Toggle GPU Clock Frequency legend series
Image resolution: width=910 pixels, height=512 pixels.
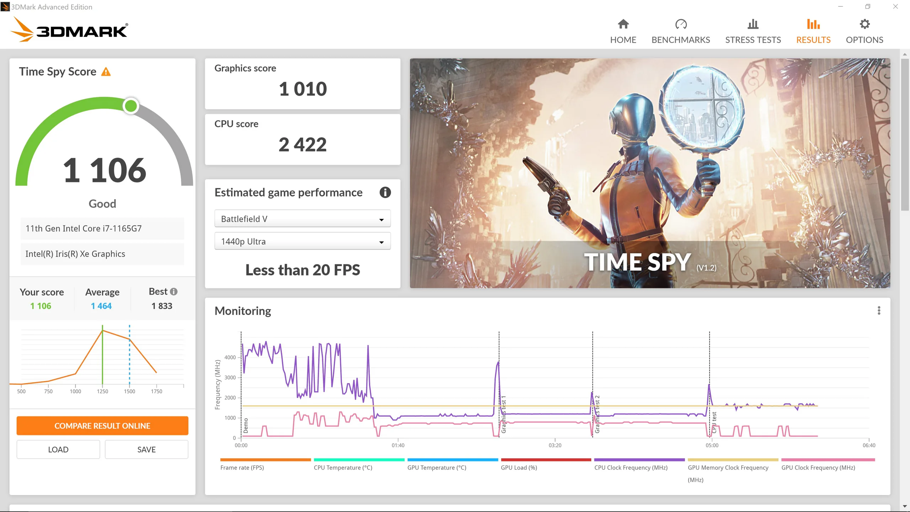[x=818, y=468]
